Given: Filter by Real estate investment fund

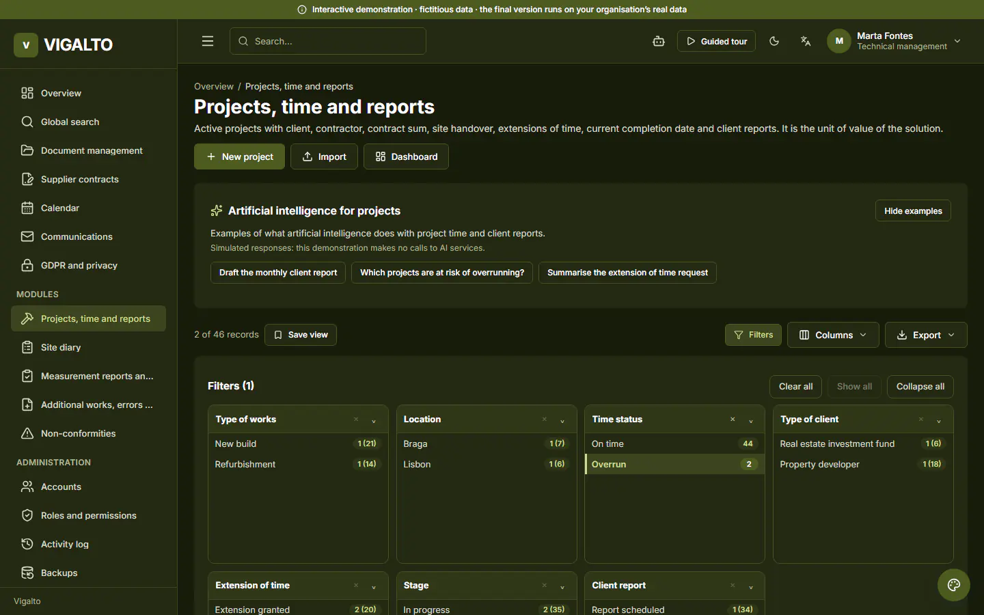Looking at the screenshot, I should (x=863, y=443).
